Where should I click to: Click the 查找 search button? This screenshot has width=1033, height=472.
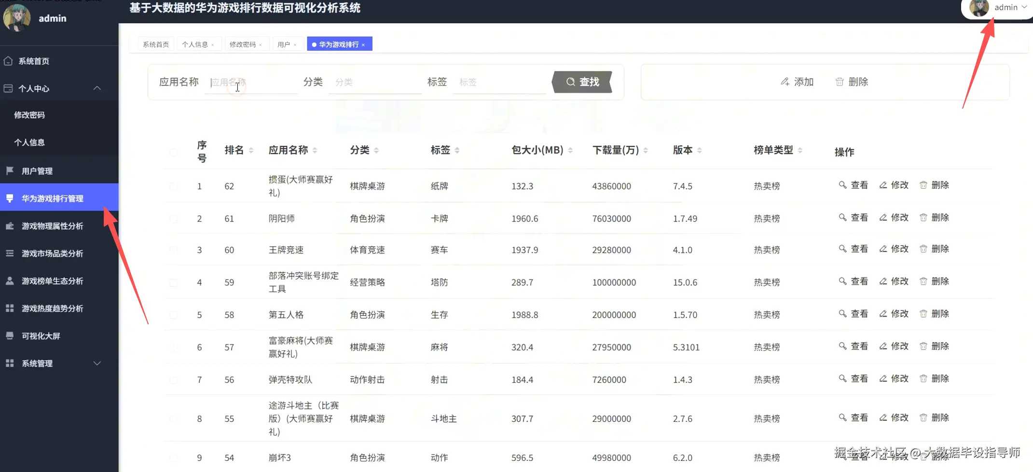[581, 82]
